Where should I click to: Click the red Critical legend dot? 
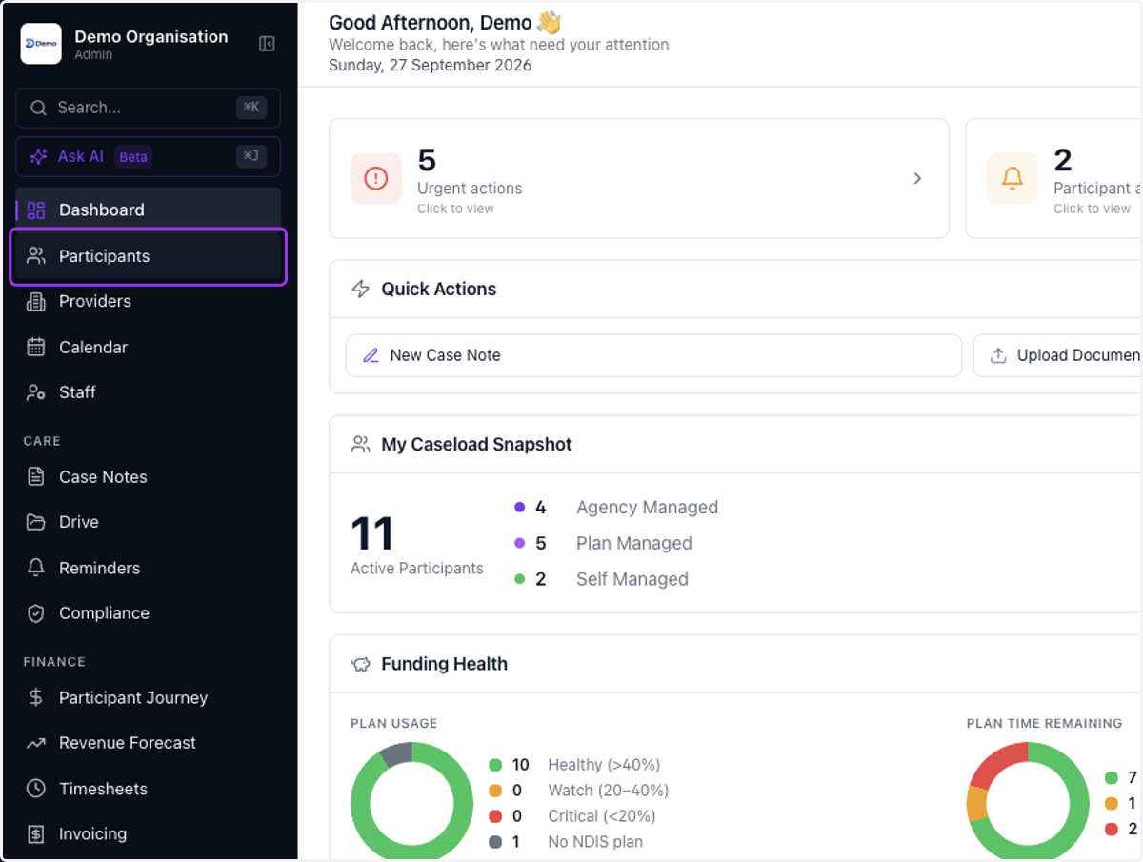(x=495, y=816)
